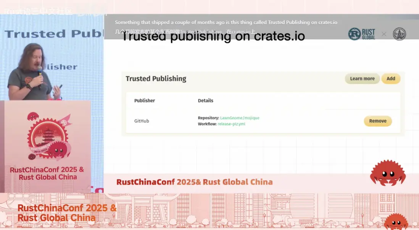
Task: Click the Learn more button
Action: click(362, 78)
